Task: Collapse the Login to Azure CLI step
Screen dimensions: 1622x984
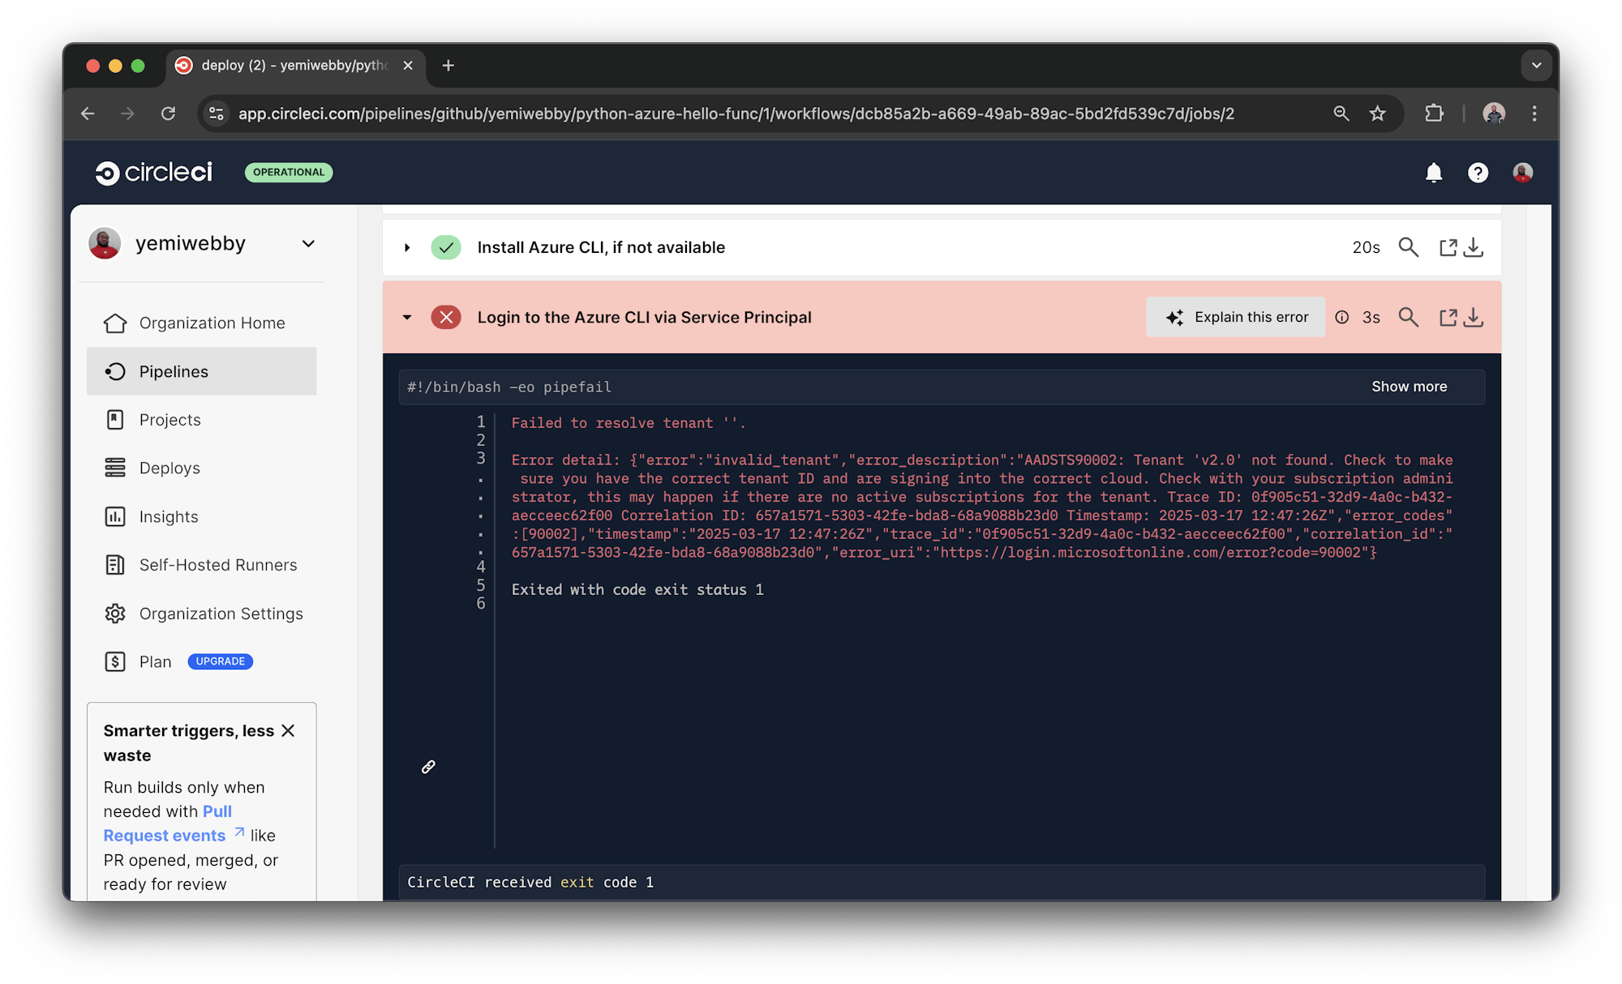Action: coord(407,317)
